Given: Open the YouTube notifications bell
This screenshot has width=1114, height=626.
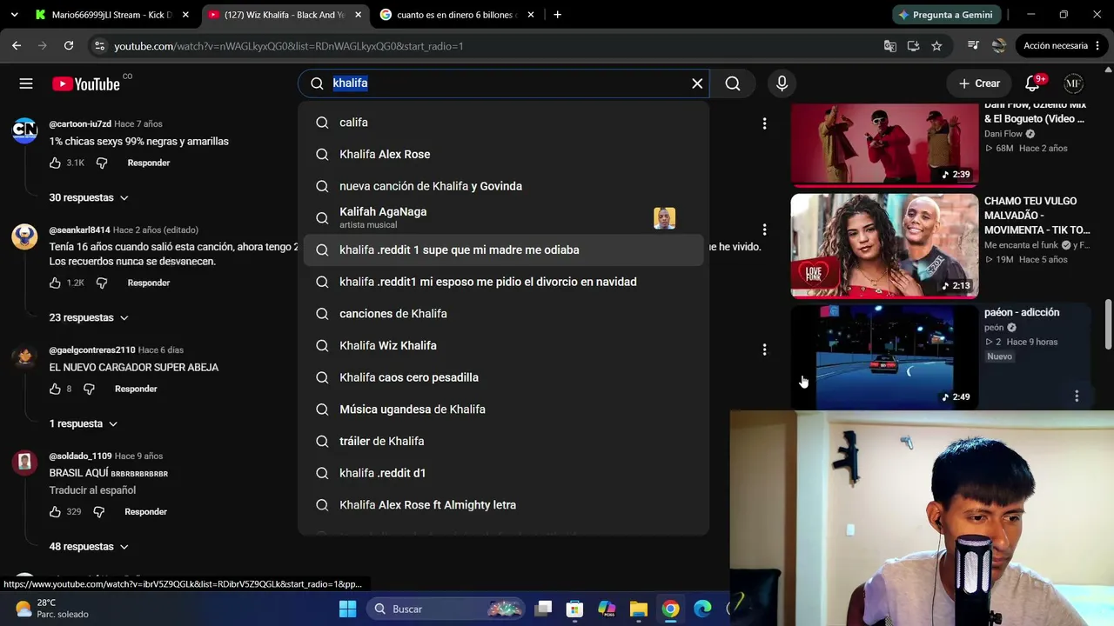Looking at the screenshot, I should 1033,83.
